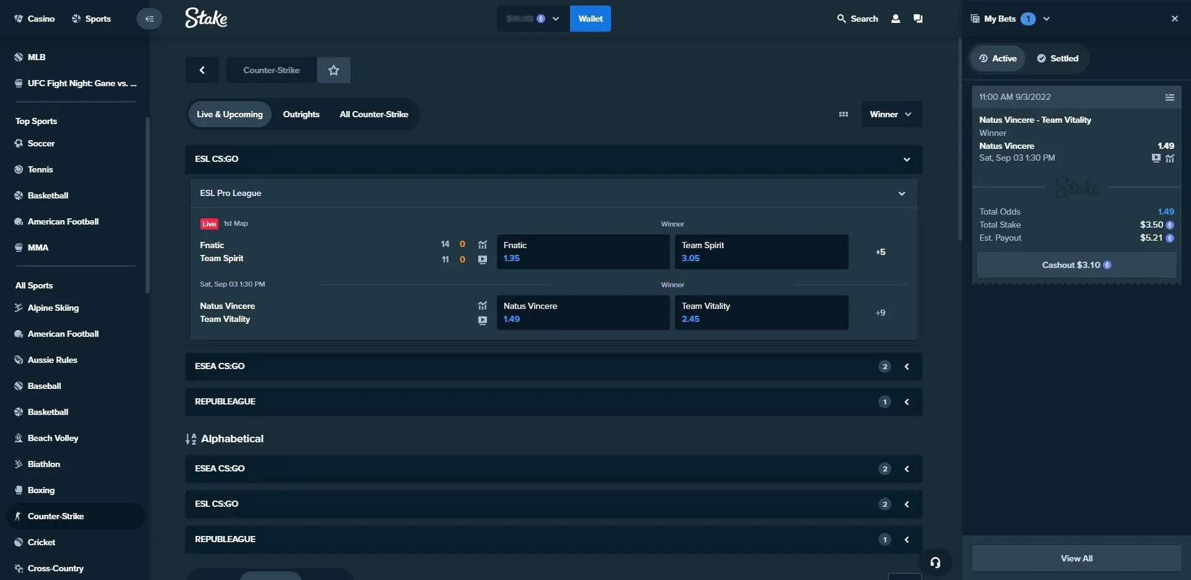The width and height of the screenshot is (1191, 580).
Task: Open the chat icon in header
Action: coord(918,19)
